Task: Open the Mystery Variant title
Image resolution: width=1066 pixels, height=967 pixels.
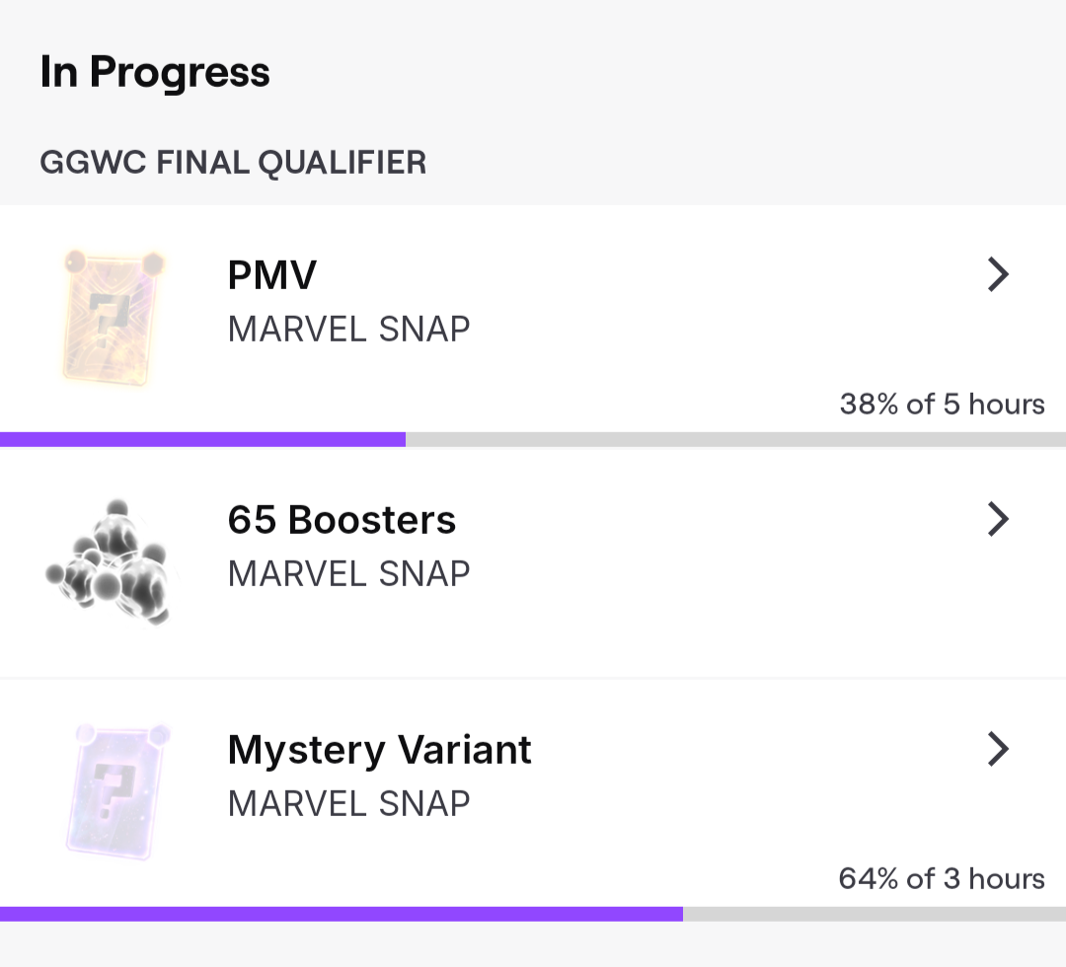Action: pos(379,750)
